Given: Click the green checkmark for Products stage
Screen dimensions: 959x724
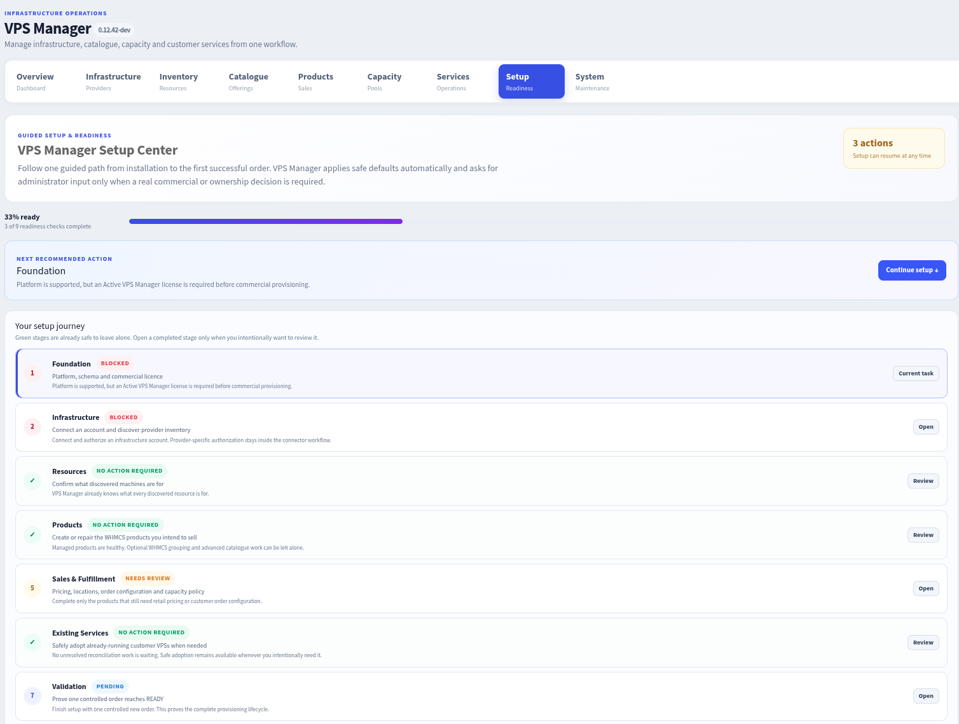Looking at the screenshot, I should coord(32,535).
